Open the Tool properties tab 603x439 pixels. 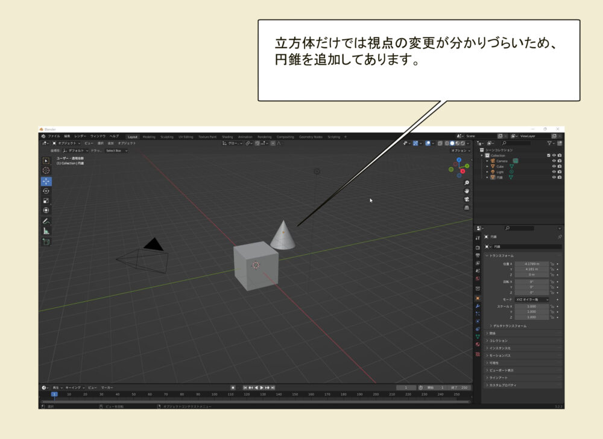478,238
